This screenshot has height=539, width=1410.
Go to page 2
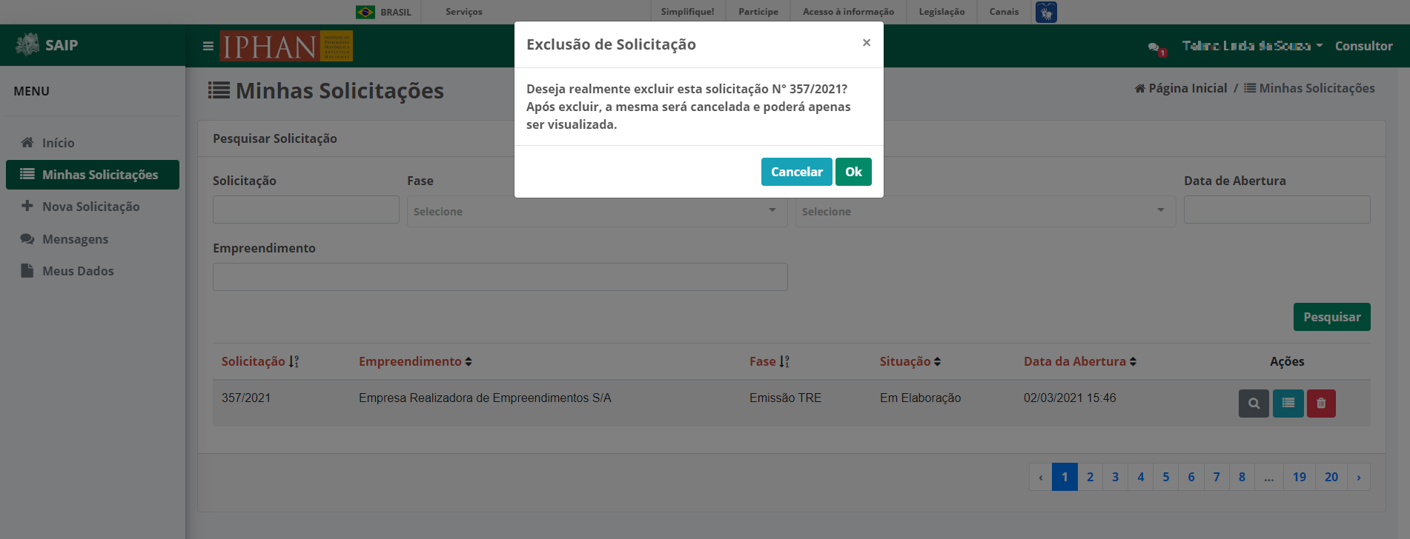pyautogui.click(x=1090, y=477)
